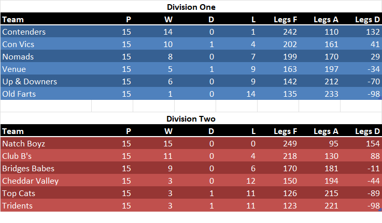Screen dimensions: 382x223
Task: Click Old Farts' Legs A value 233
Action: (331, 94)
